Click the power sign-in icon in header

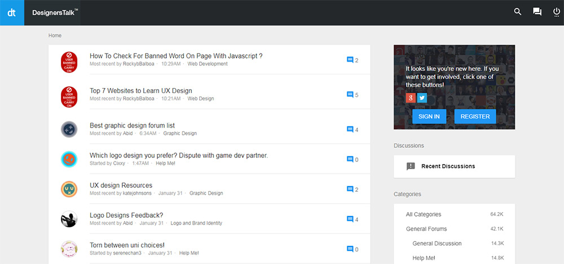(556, 12)
